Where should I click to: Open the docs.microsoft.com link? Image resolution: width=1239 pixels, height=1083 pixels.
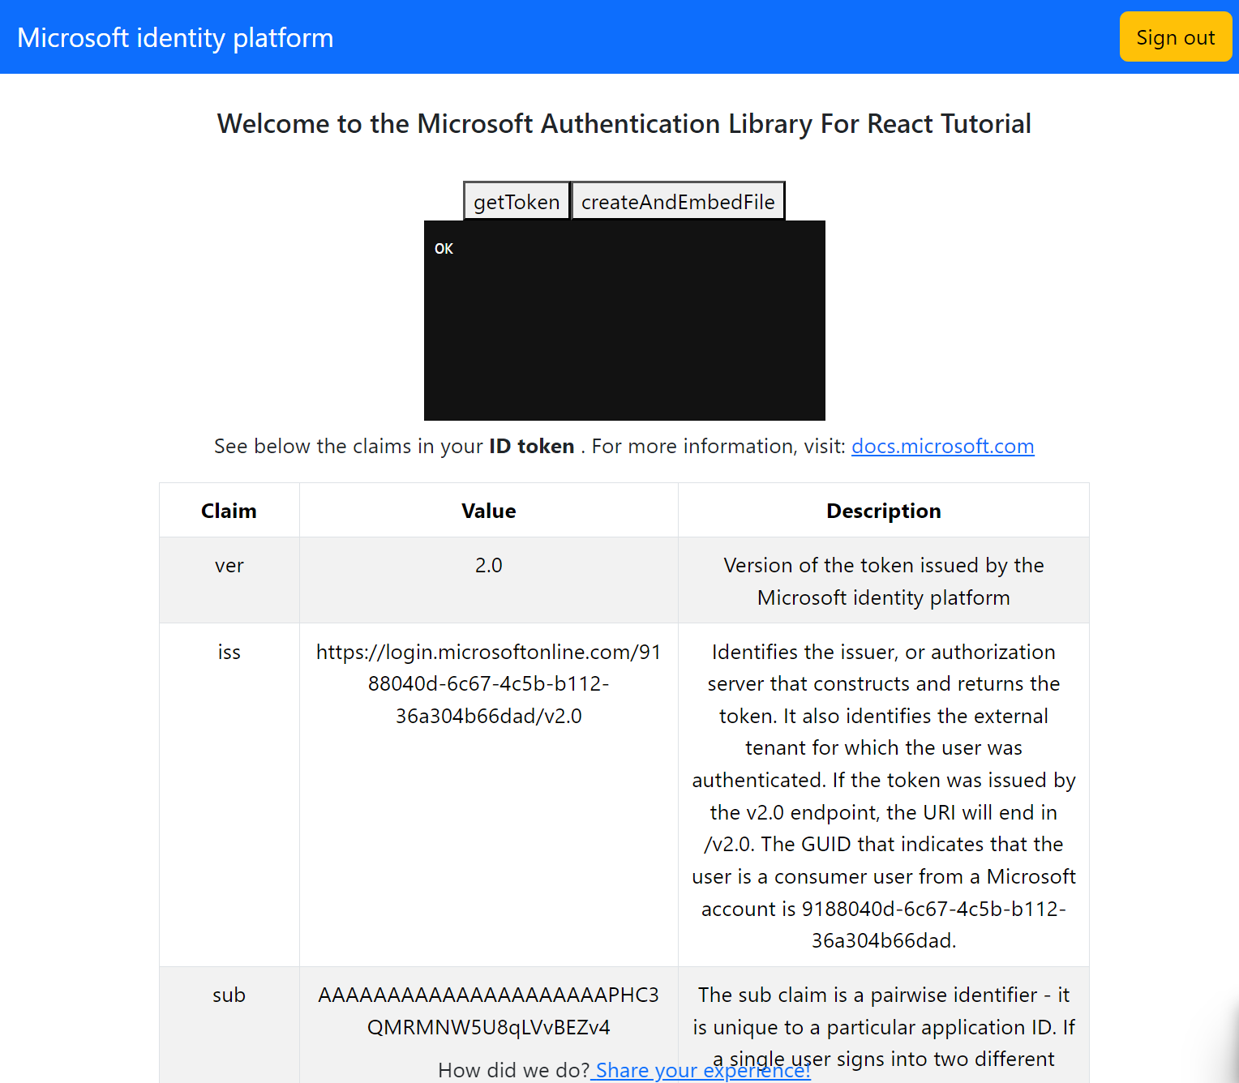(942, 446)
